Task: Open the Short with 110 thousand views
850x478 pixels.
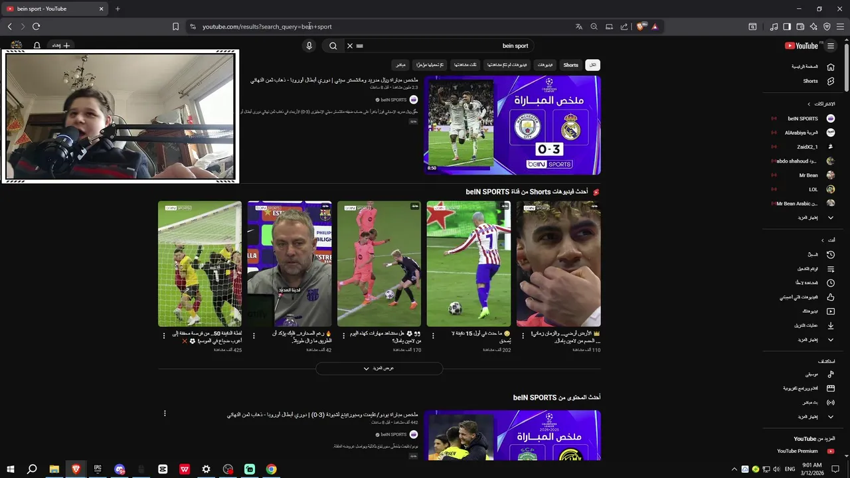Action: tap(558, 264)
